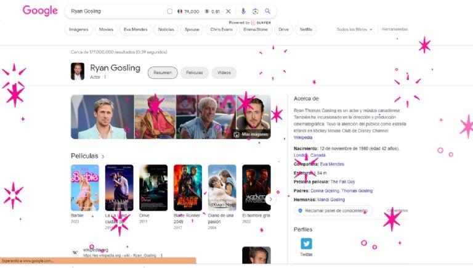Select the Netflix filter chip

(x=306, y=30)
